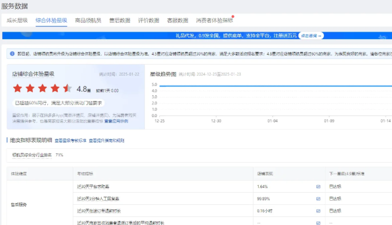Click the 星级趋势图 chart title

(x=163, y=74)
